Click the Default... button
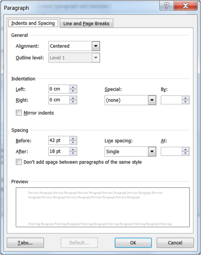Viewport: 201px width, 255px height. tap(79, 243)
